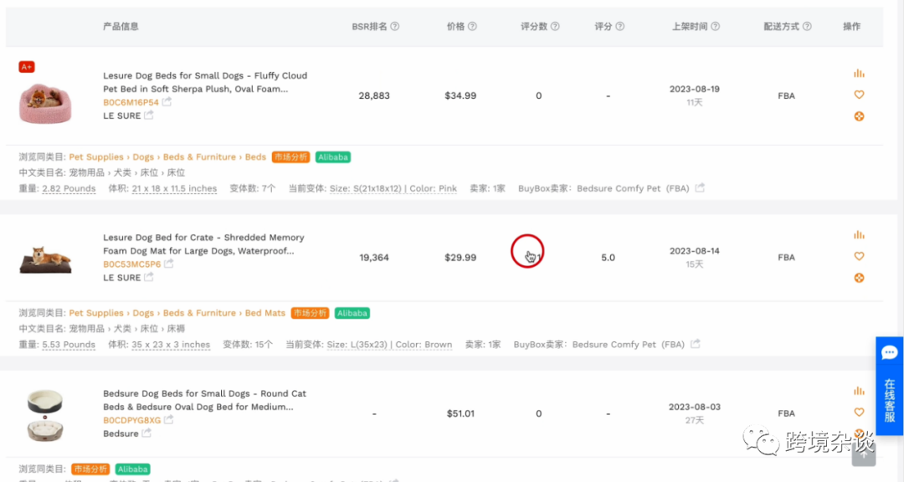Open 市场分析 for Beds category
This screenshot has height=482, width=904.
coord(290,156)
